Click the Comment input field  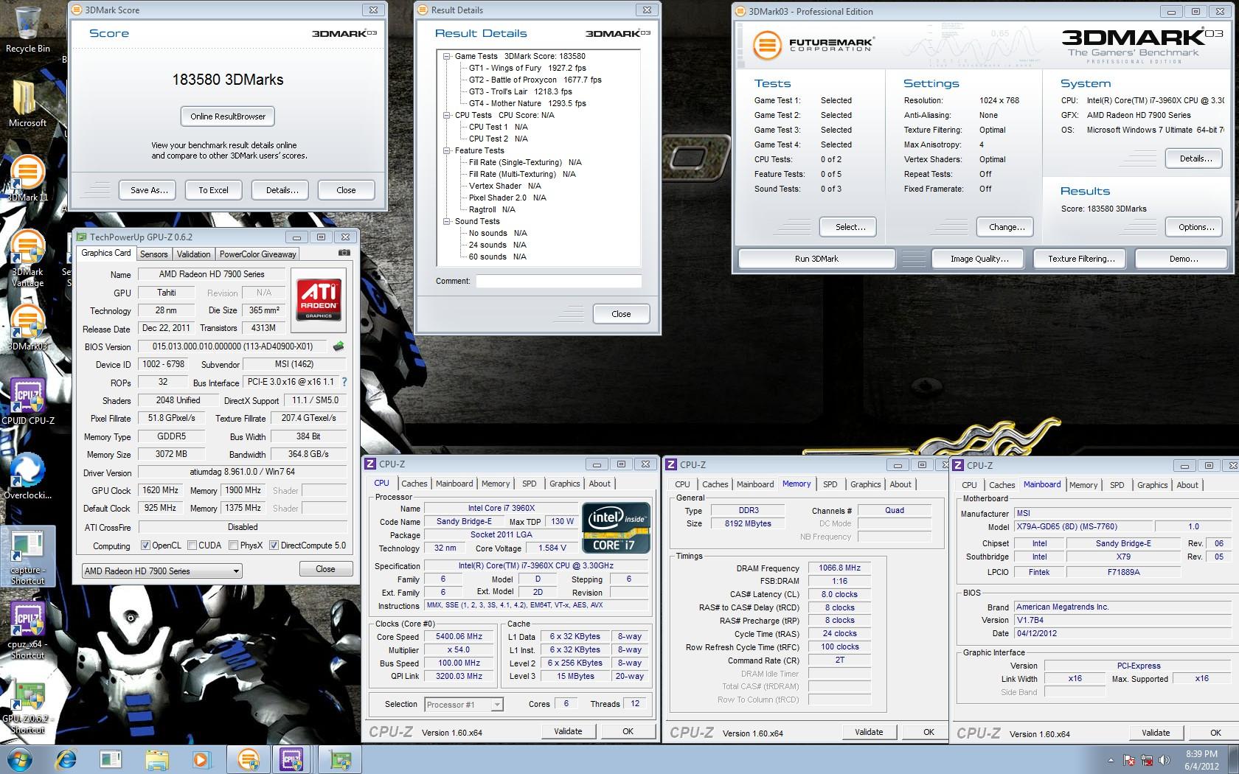[558, 281]
